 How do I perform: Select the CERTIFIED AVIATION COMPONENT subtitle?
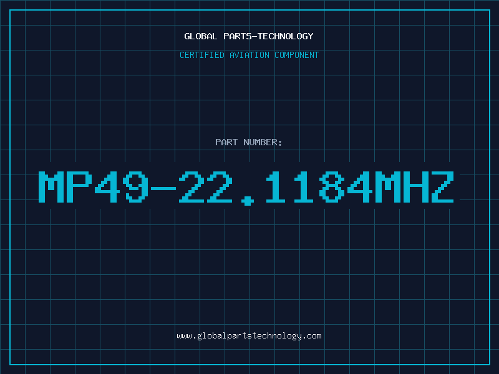tap(249, 55)
